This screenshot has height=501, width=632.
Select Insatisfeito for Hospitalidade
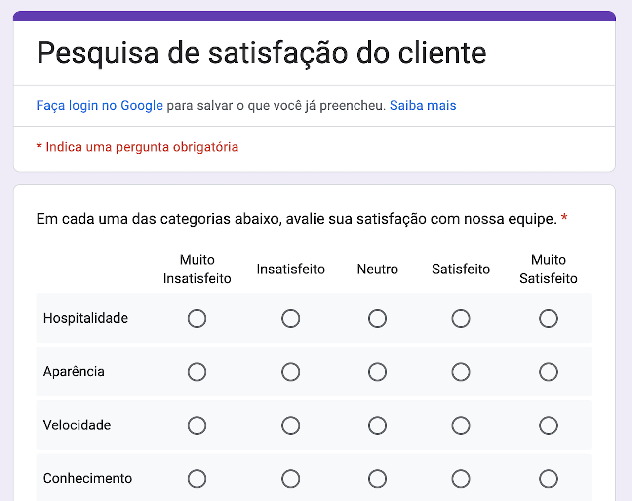coord(291,319)
